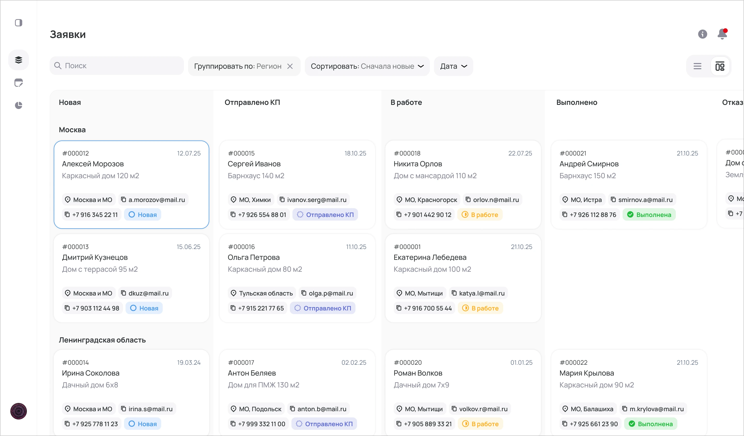Clear the Группировать по: Регион filter

(x=290, y=66)
